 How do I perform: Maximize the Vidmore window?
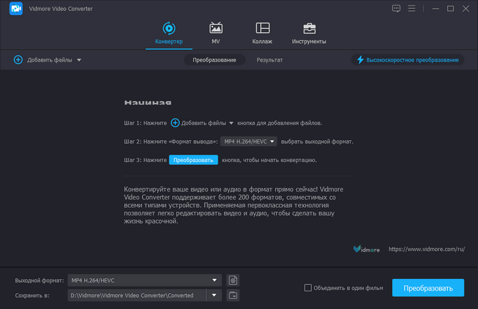(x=450, y=9)
